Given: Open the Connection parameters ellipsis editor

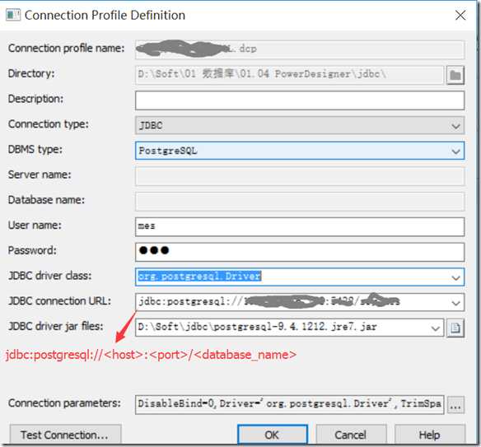Looking at the screenshot, I should click(455, 405).
